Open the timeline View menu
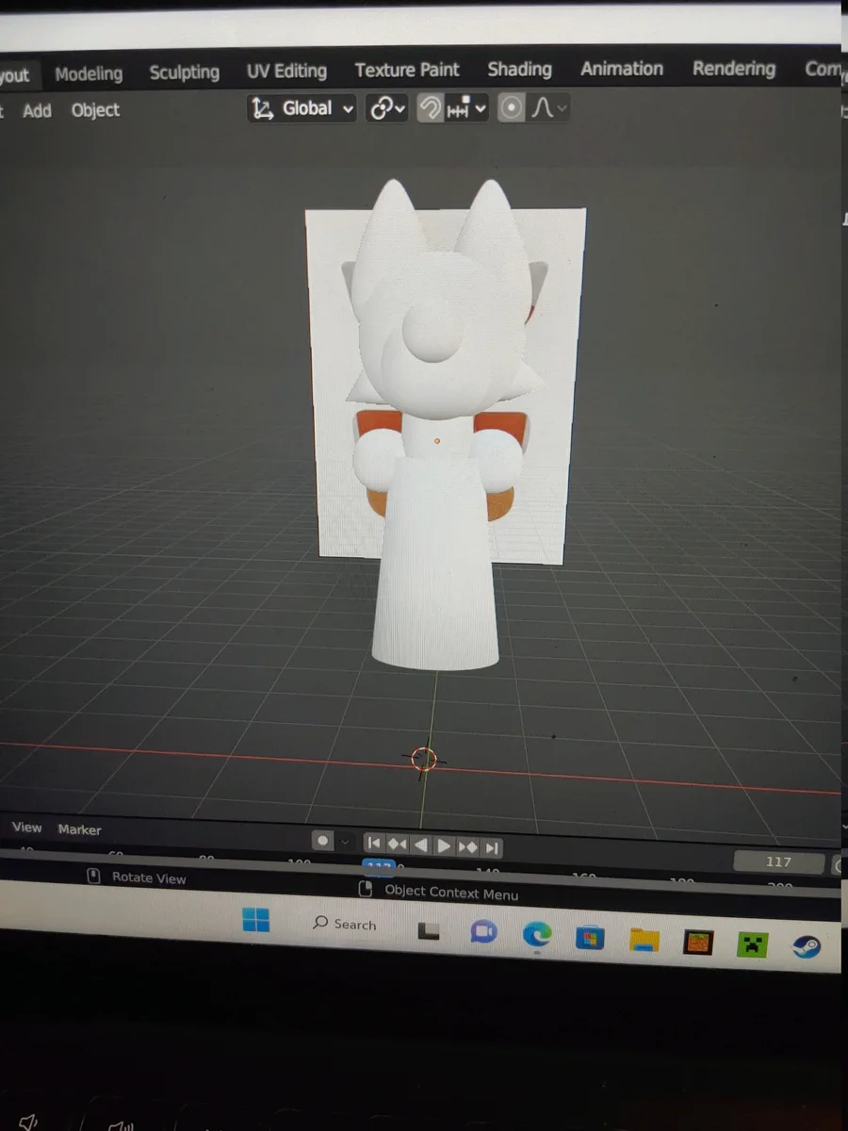The height and width of the screenshot is (1131, 848). click(x=26, y=828)
